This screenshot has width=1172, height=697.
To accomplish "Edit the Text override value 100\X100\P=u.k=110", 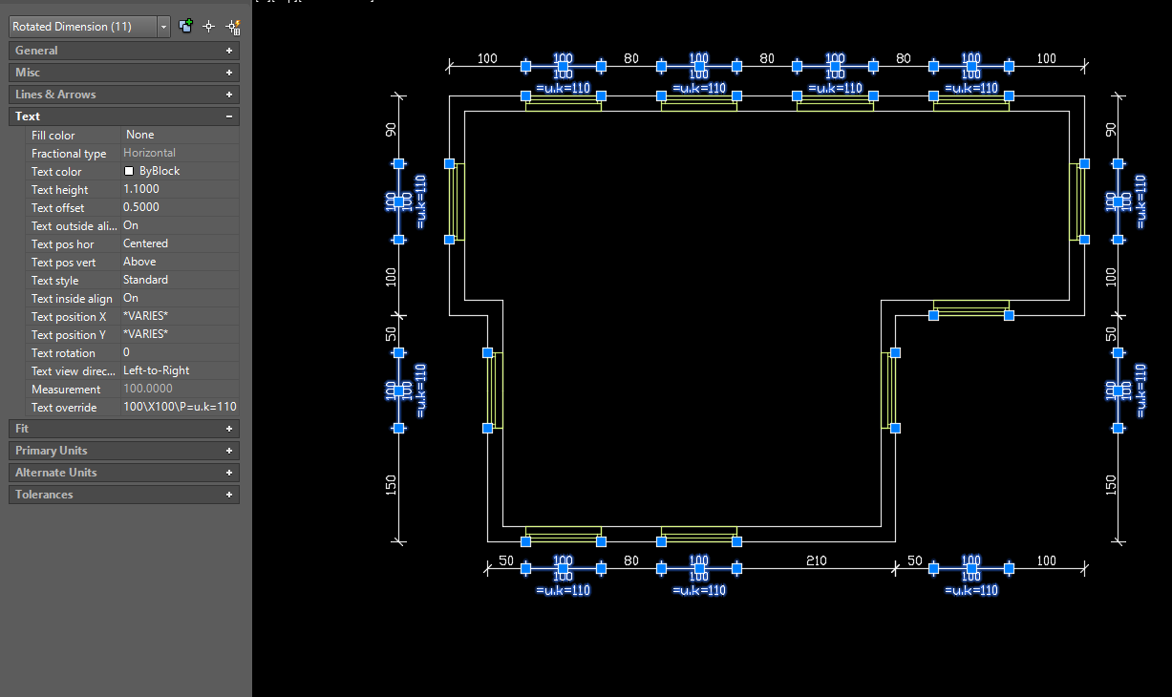I will (x=180, y=407).
